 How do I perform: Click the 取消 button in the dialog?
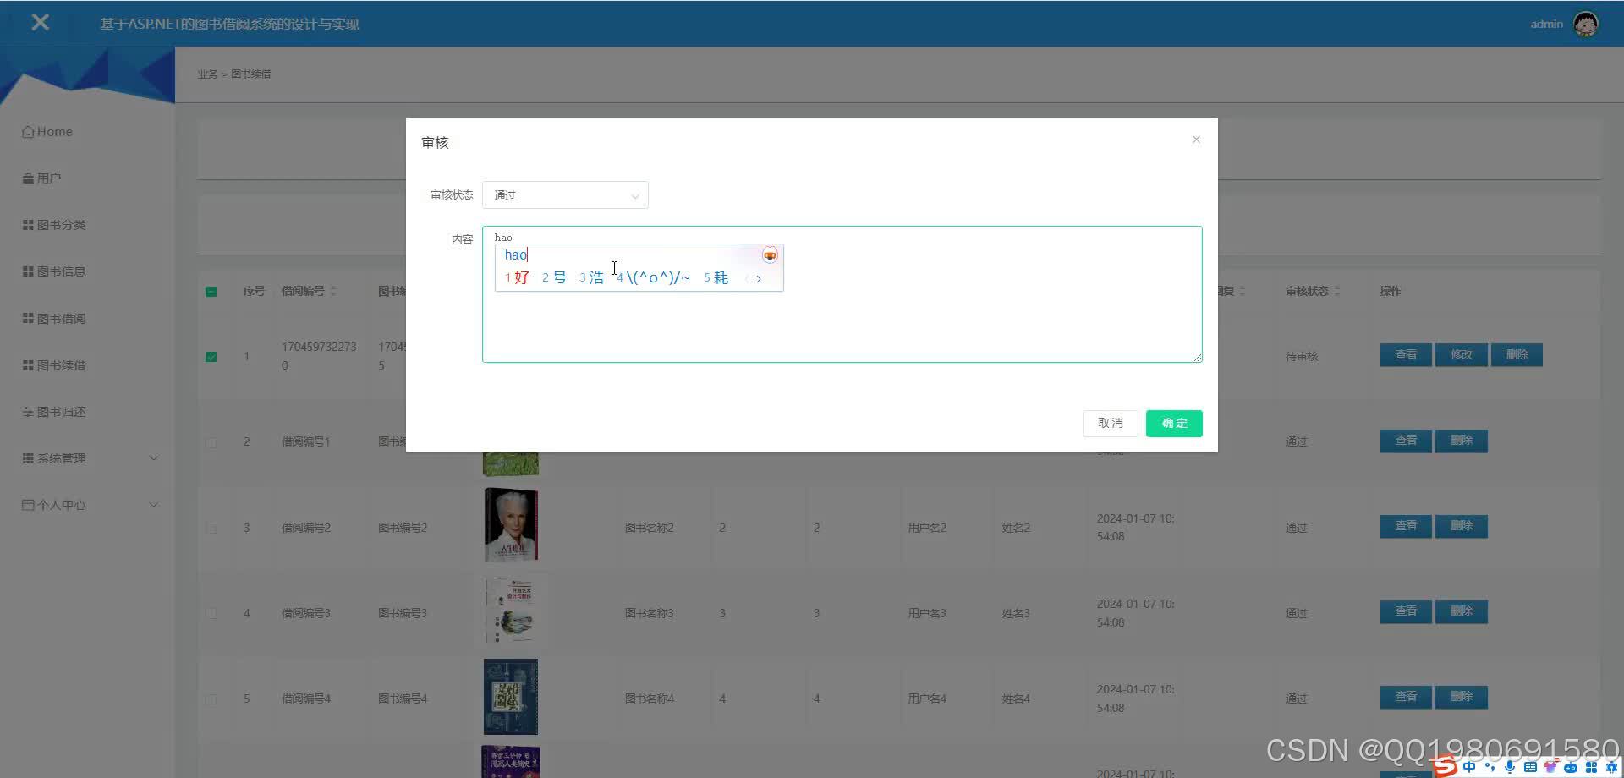click(1110, 424)
